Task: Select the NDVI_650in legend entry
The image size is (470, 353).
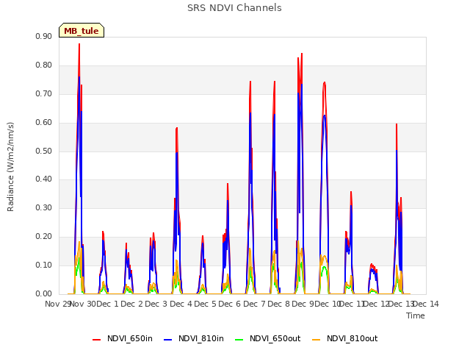Action: pos(123,338)
